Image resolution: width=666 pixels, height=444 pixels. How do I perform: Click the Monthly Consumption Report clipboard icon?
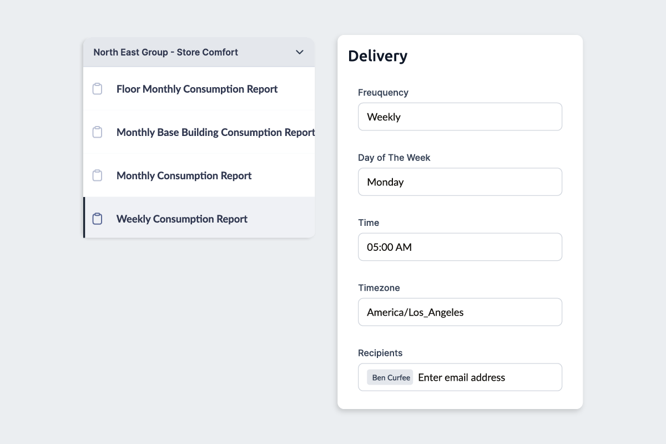click(97, 175)
